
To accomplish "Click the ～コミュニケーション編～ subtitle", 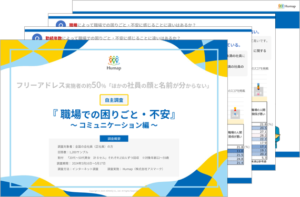I will coord(114,125).
